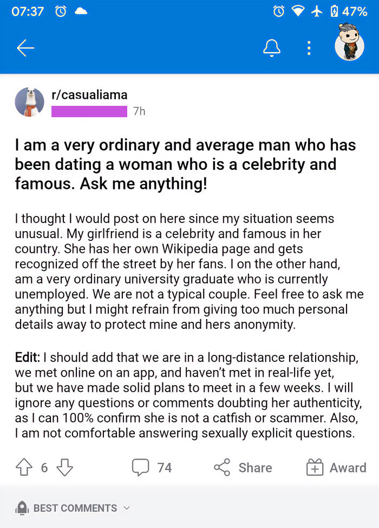379x528 pixels.
Task: Tap the poster's avatar next to r/casualiama
Action: coord(29,102)
